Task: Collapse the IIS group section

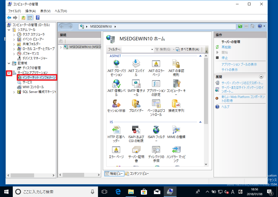Action: 200,122
